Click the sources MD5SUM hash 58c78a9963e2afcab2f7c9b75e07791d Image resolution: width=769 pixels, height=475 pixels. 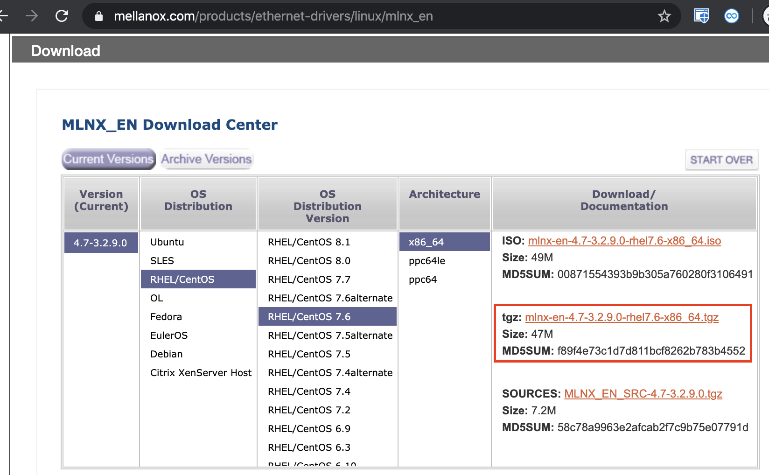pyautogui.click(x=653, y=427)
